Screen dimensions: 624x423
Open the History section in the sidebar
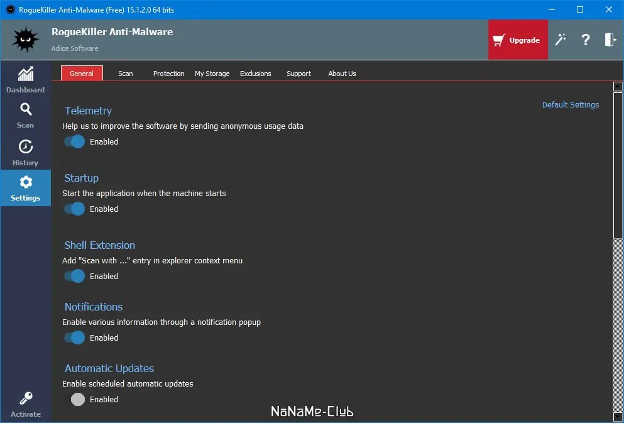[x=26, y=153]
